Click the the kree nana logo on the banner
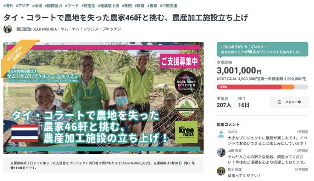Screen dimensions: 314x181 (x=186, y=132)
